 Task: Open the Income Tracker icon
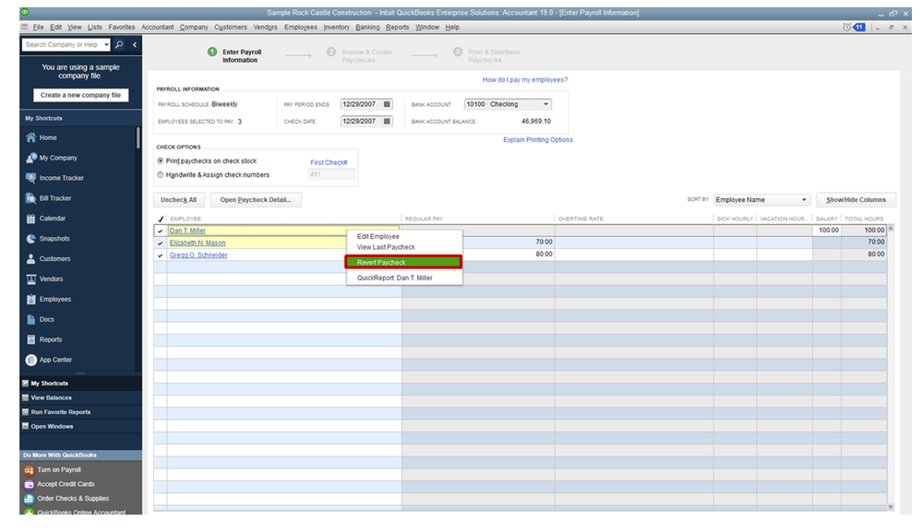coord(30,178)
